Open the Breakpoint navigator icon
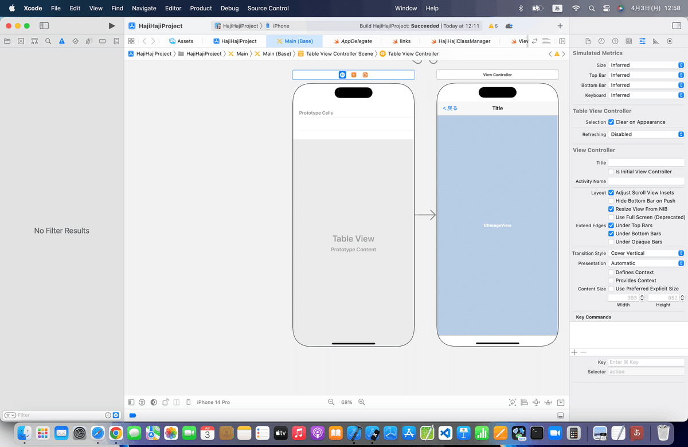This screenshot has height=447, width=688. (x=103, y=41)
